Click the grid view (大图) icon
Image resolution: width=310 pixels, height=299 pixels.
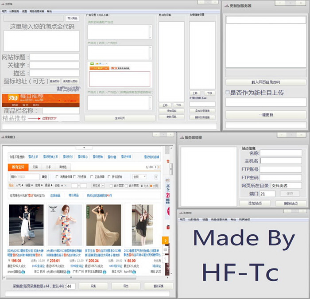click(x=155, y=186)
